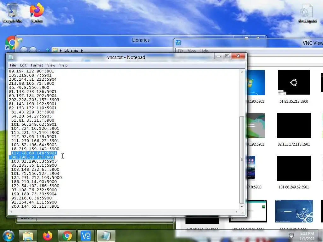
Task: Click the line 81.133.233.186:5901
Action: point(32,92)
